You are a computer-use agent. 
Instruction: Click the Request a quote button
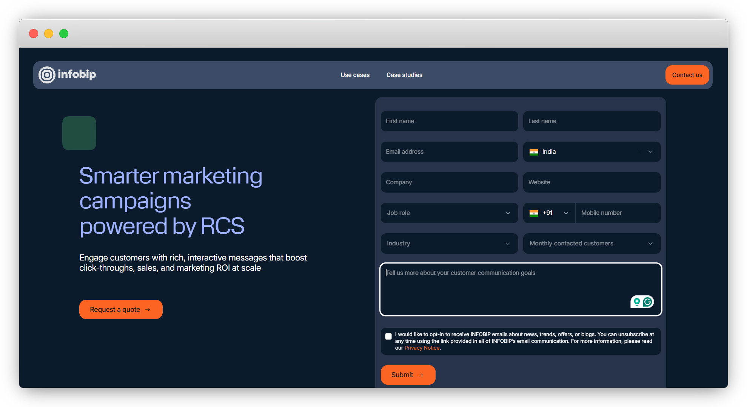pyautogui.click(x=121, y=309)
